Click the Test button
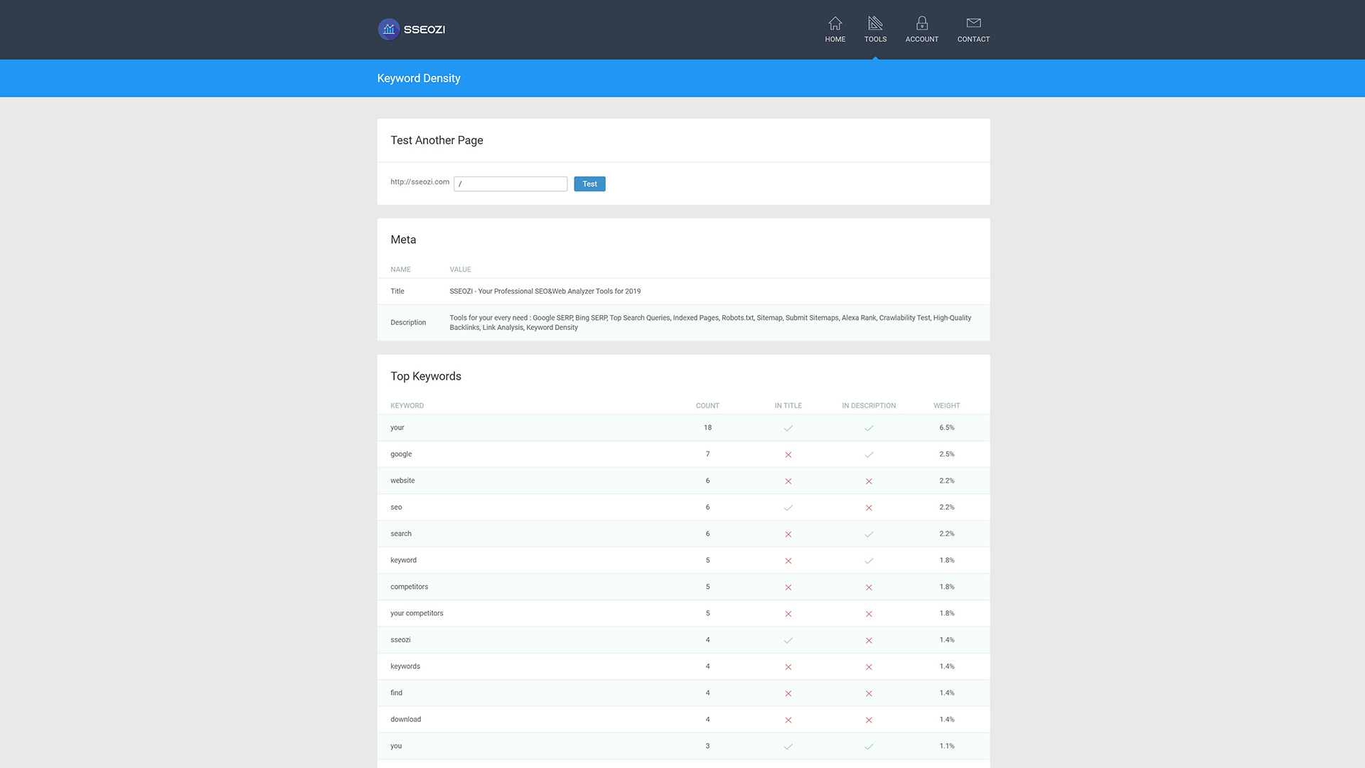1365x768 pixels. click(x=589, y=184)
